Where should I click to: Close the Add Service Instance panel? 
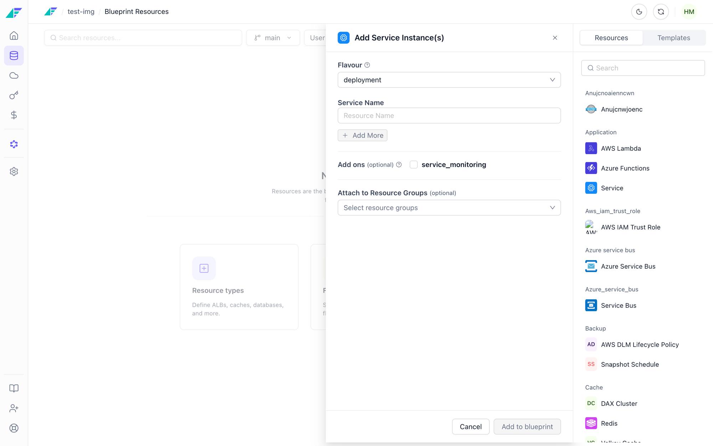(x=555, y=38)
